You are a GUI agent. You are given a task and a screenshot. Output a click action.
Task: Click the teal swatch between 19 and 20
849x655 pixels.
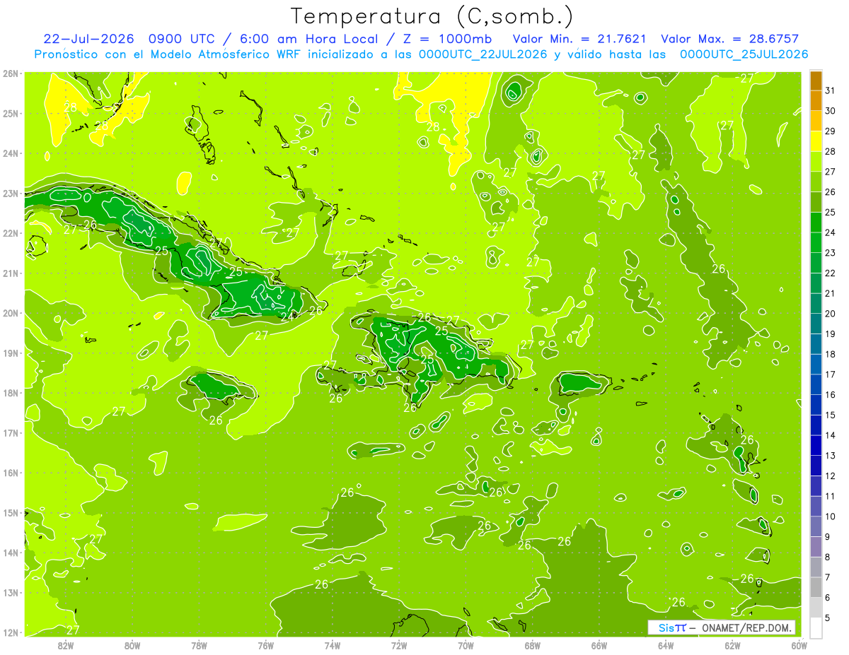point(816,324)
